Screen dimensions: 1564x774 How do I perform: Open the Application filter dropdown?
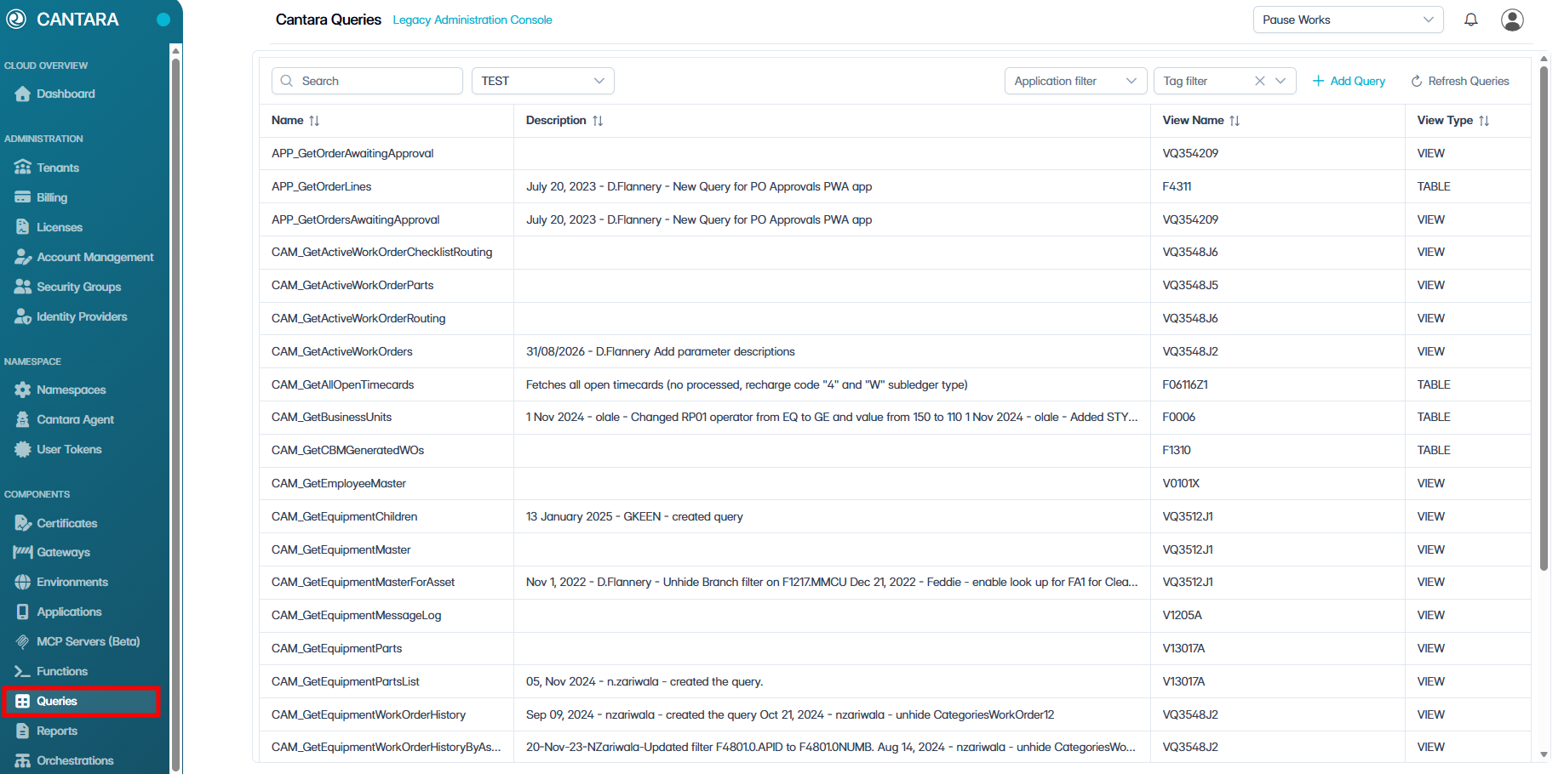tap(1075, 81)
